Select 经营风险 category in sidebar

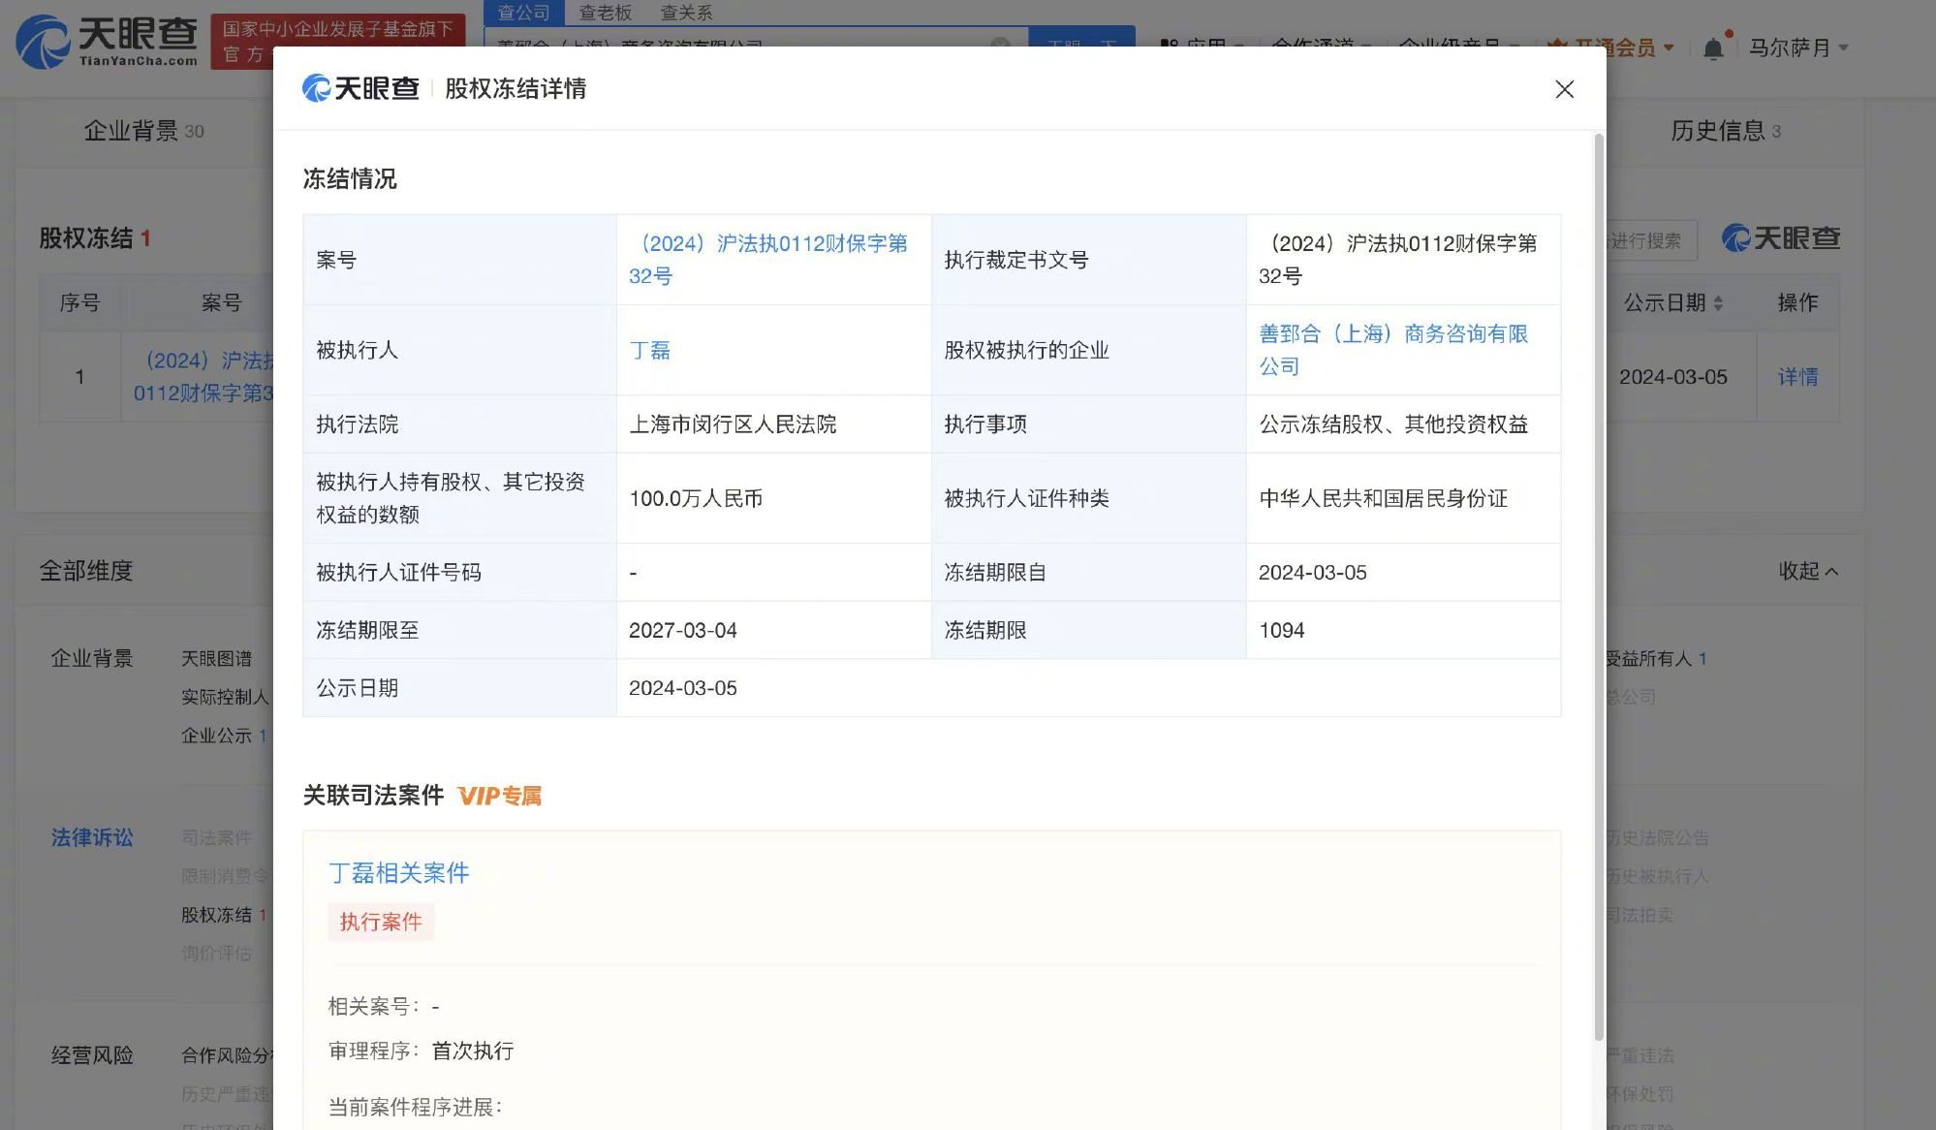click(92, 1055)
